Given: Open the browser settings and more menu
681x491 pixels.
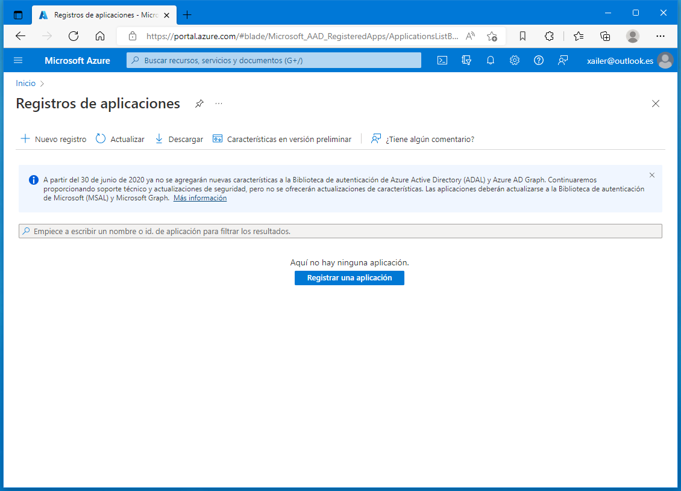Looking at the screenshot, I should (x=660, y=36).
